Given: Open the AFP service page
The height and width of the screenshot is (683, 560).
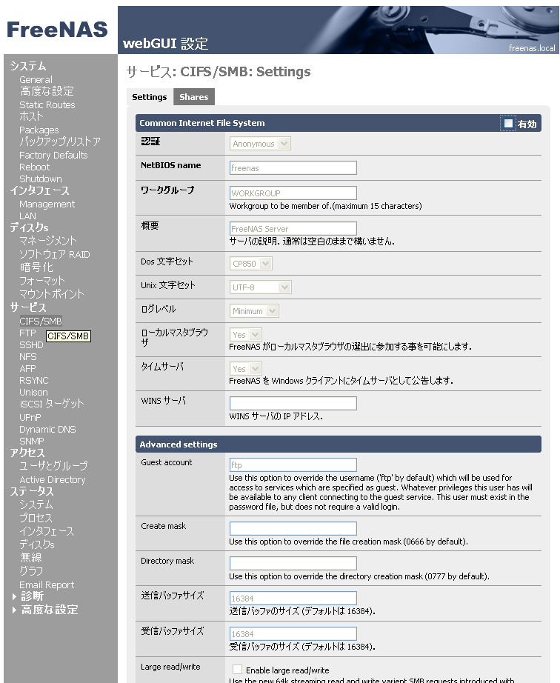Looking at the screenshot, I should 27,368.
